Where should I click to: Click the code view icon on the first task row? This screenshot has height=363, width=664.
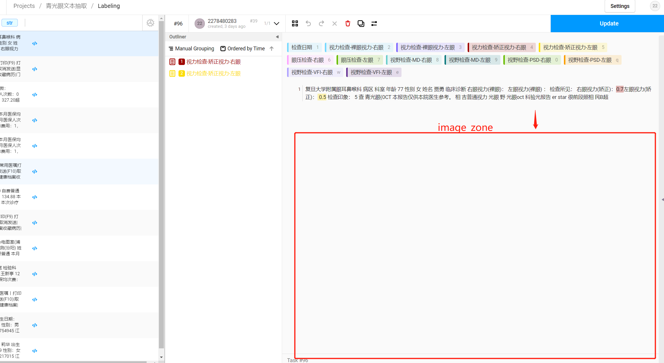click(35, 43)
